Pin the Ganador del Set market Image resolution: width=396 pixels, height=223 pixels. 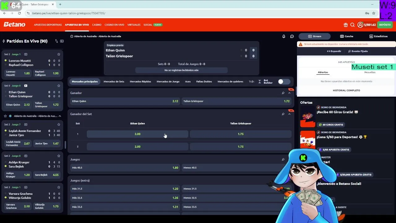283,114
